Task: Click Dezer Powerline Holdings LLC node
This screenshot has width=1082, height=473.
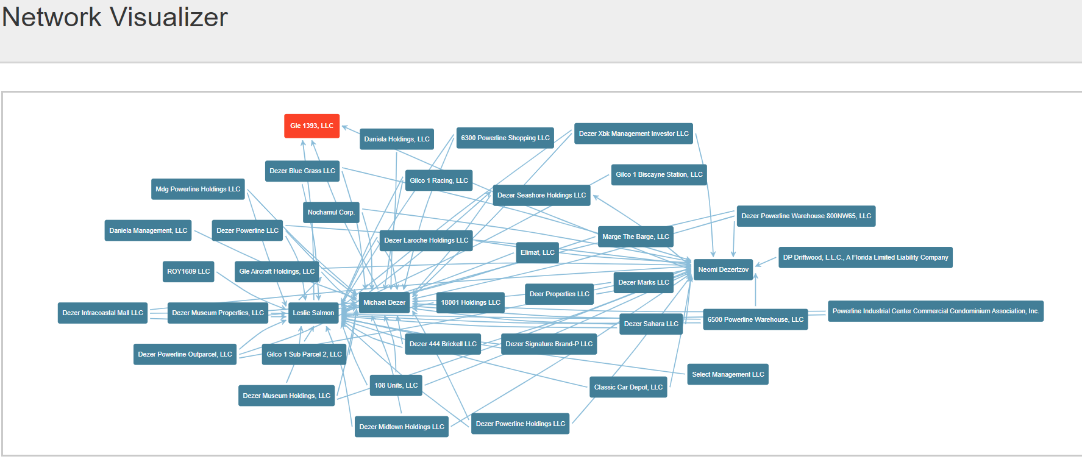Action: [521, 424]
